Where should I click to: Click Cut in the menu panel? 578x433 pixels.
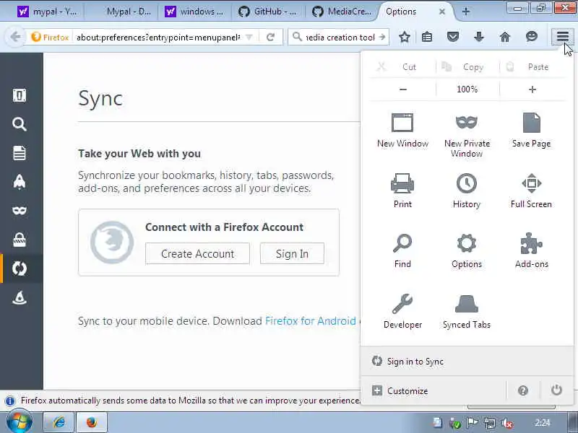tap(403, 67)
